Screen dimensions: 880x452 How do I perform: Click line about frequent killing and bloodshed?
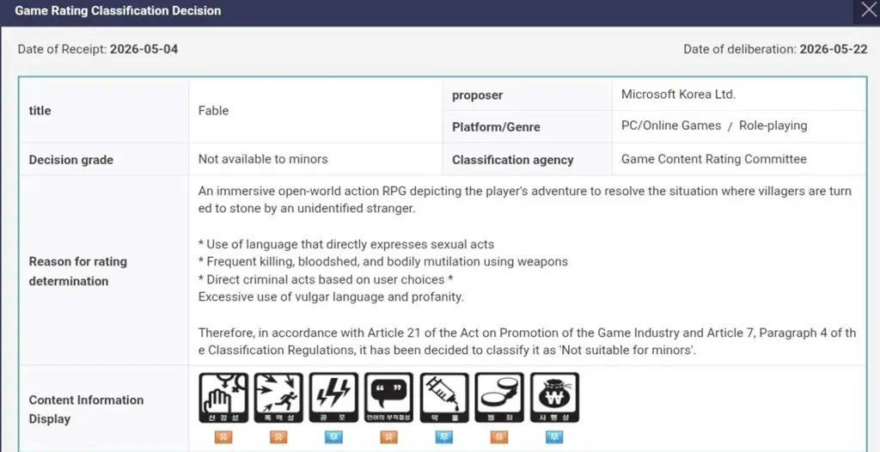click(x=382, y=261)
